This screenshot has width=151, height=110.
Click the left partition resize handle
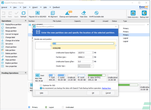(51, 45)
